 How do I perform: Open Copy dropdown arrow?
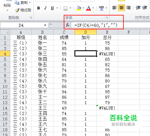tap(30, 2)
